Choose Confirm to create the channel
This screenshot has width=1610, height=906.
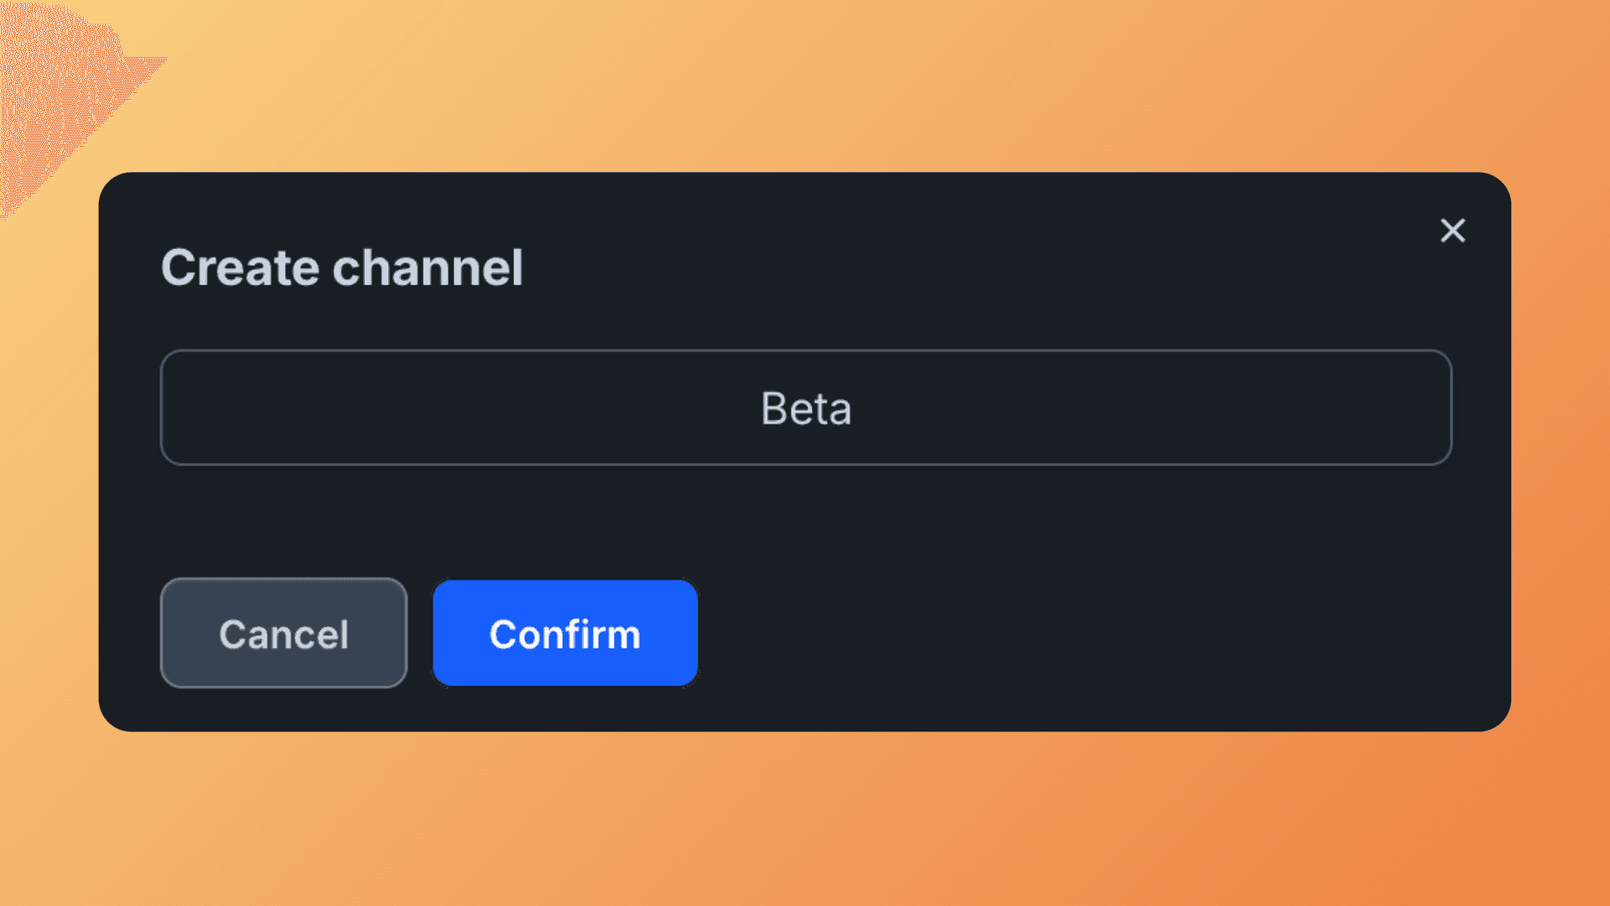(564, 633)
